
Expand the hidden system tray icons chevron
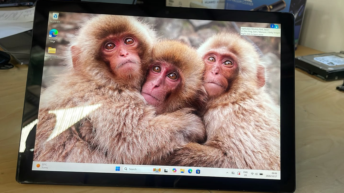[x=227, y=173]
